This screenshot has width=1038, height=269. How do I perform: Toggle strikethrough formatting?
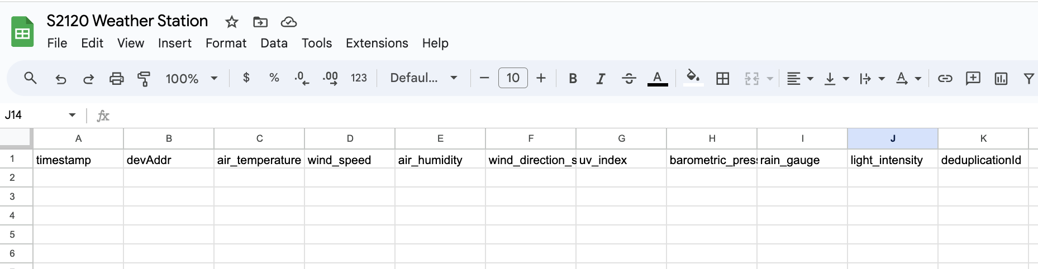[x=629, y=79]
